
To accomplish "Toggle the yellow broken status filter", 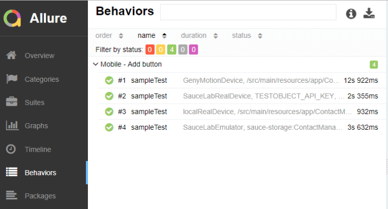I will [161, 50].
